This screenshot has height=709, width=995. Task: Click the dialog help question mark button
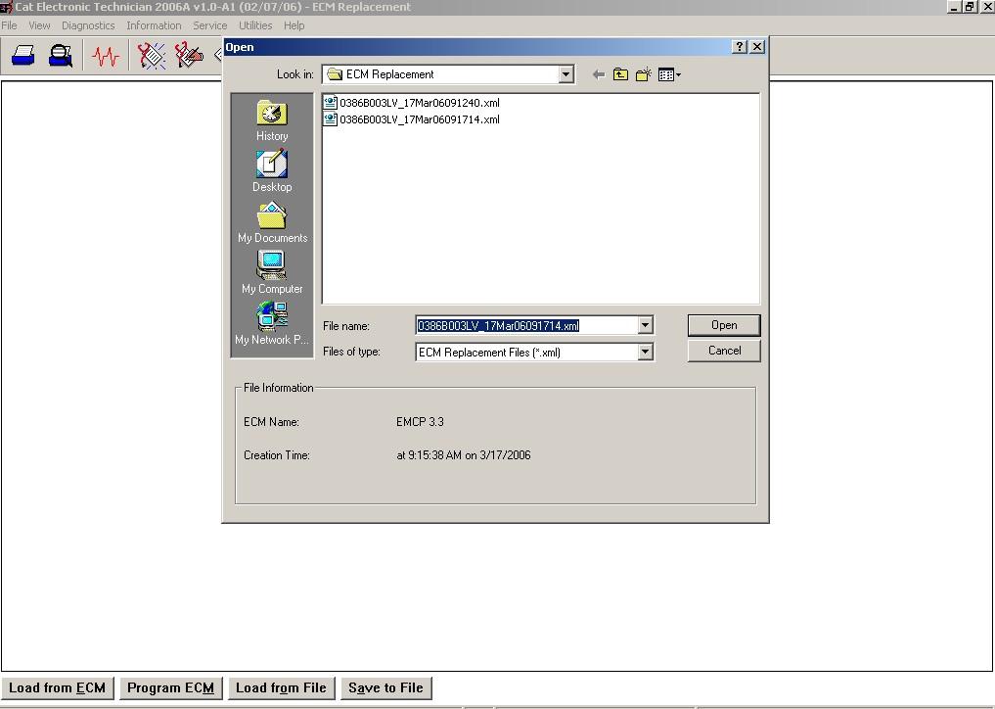[740, 47]
